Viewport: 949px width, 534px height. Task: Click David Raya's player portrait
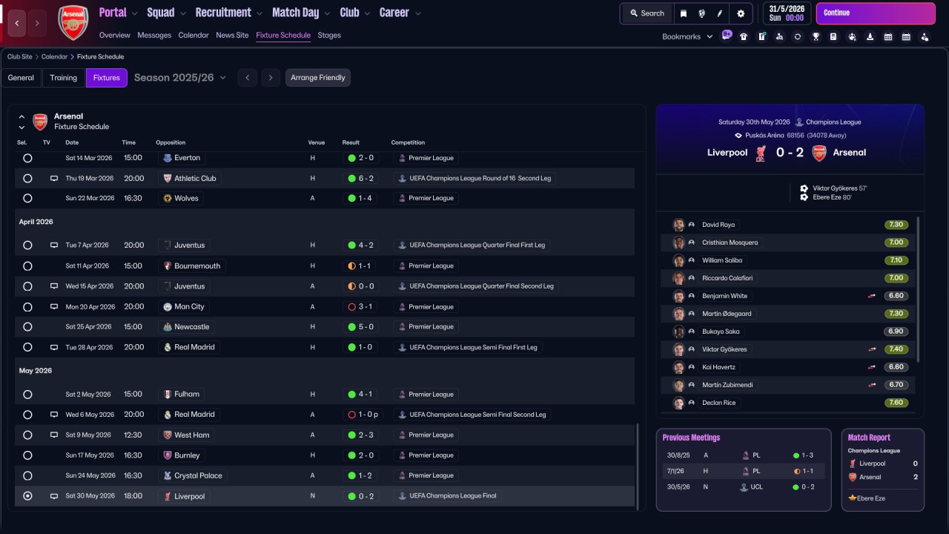tap(678, 225)
